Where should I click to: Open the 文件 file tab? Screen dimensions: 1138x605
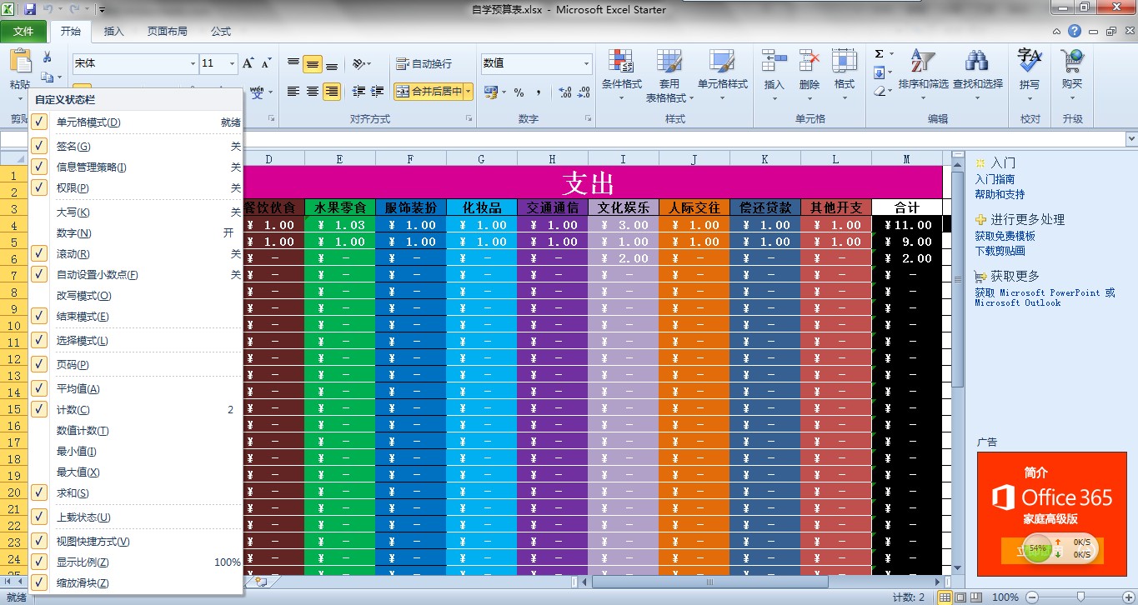(23, 32)
